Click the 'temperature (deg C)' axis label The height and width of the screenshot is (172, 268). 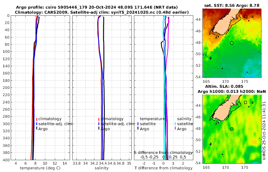coord(40,168)
